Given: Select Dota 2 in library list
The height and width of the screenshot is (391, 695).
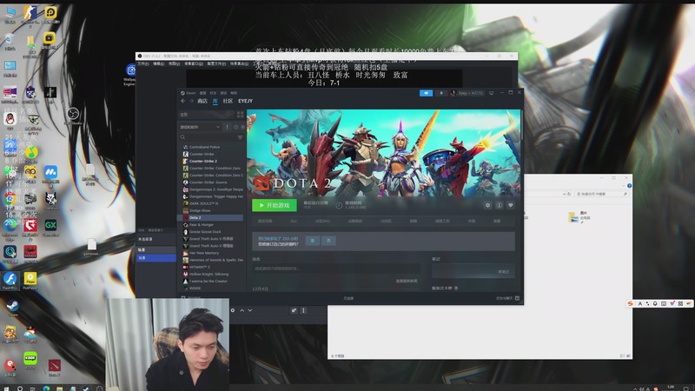Looking at the screenshot, I should pyautogui.click(x=211, y=218).
